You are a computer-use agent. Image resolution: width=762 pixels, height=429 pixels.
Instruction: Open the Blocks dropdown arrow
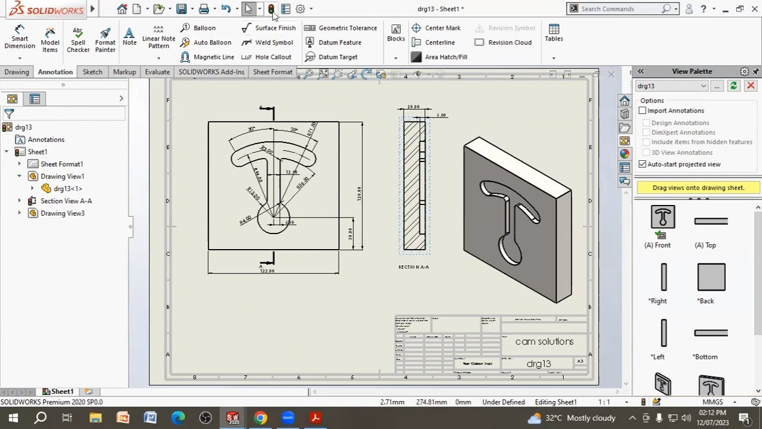tap(396, 58)
